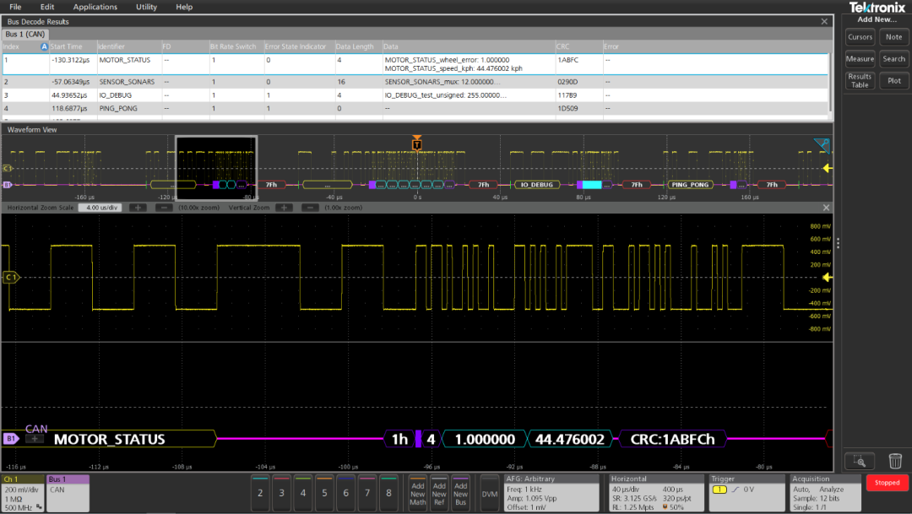Increase horizontal zoom scale with plus button
912x514 pixels.
(x=137, y=208)
